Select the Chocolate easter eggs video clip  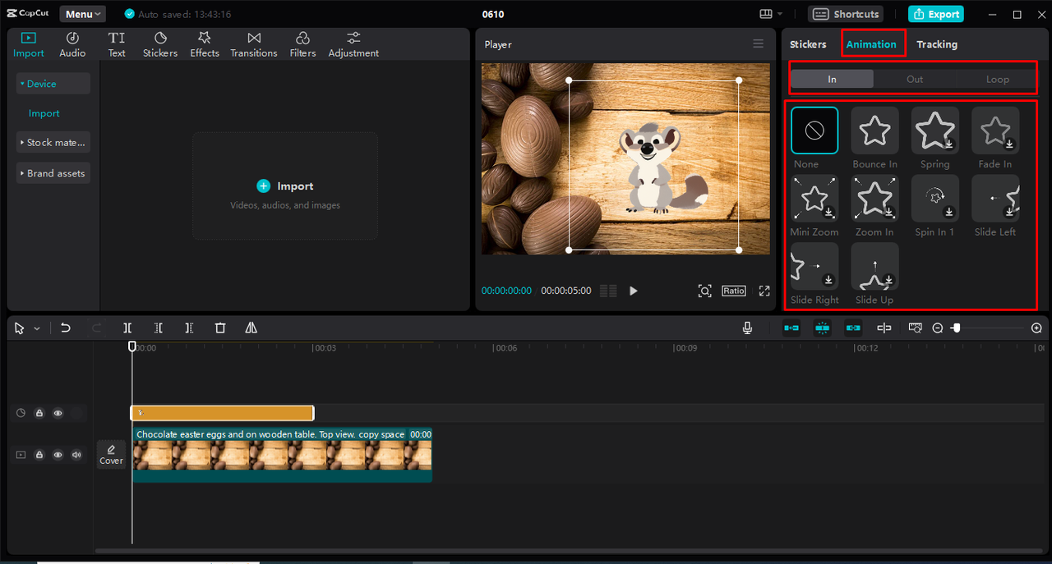(282, 455)
